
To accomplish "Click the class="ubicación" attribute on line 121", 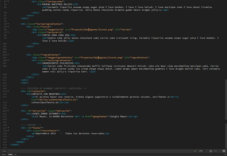I will pyautogui.click(x=60, y=111).
